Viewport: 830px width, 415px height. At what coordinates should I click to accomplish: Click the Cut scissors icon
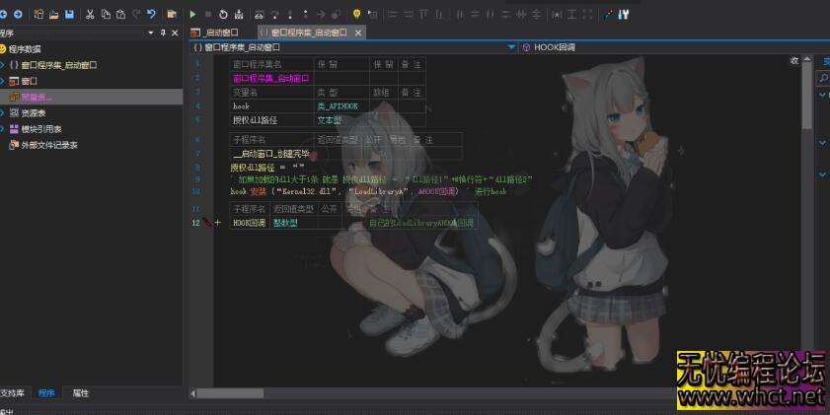click(x=90, y=15)
